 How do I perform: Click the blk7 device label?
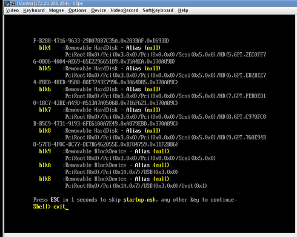pos(45,110)
